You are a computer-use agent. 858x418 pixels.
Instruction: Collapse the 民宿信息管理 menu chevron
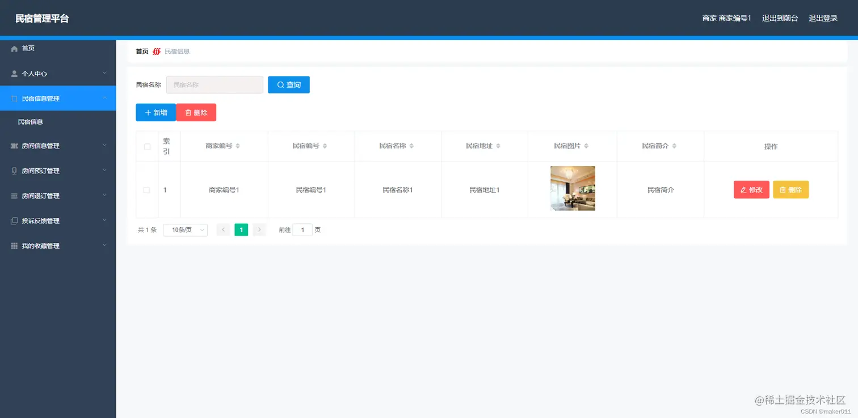pos(104,98)
